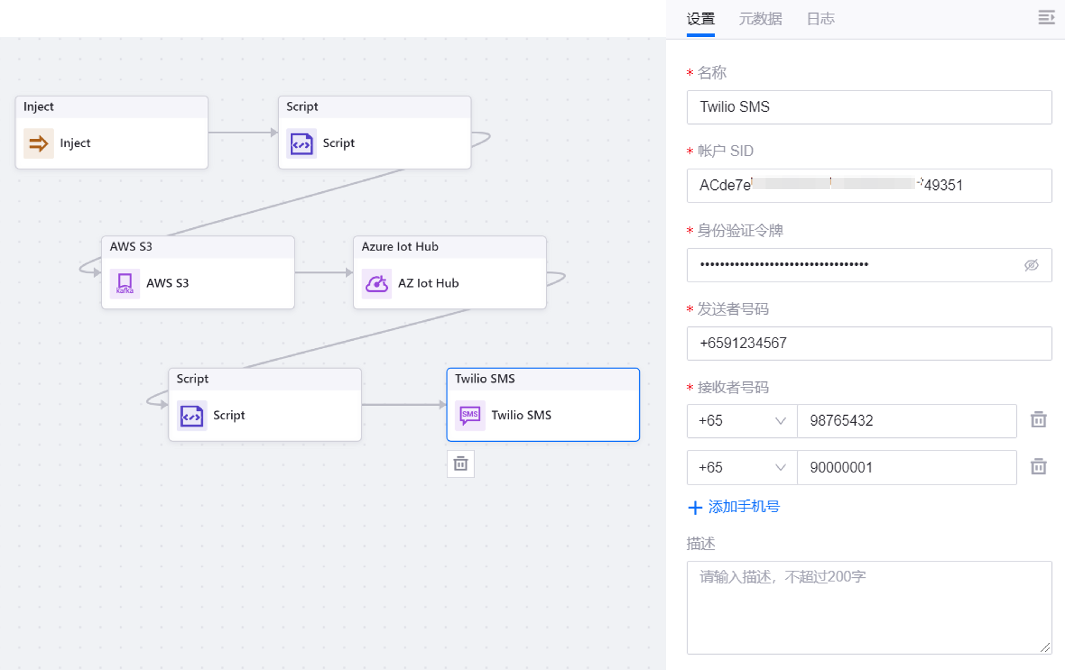The height and width of the screenshot is (670, 1065).
Task: Click the code icon in the top Script node
Action: point(301,143)
